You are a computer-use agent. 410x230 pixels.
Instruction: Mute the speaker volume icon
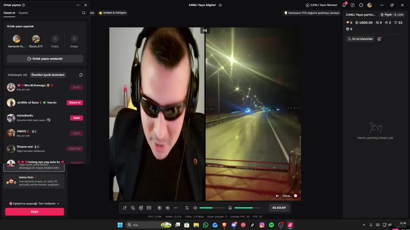point(195,208)
